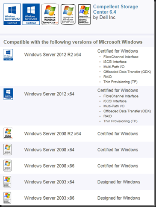Click the Windows Server 2012 R2 Certified badge in header

click(x=12, y=14)
